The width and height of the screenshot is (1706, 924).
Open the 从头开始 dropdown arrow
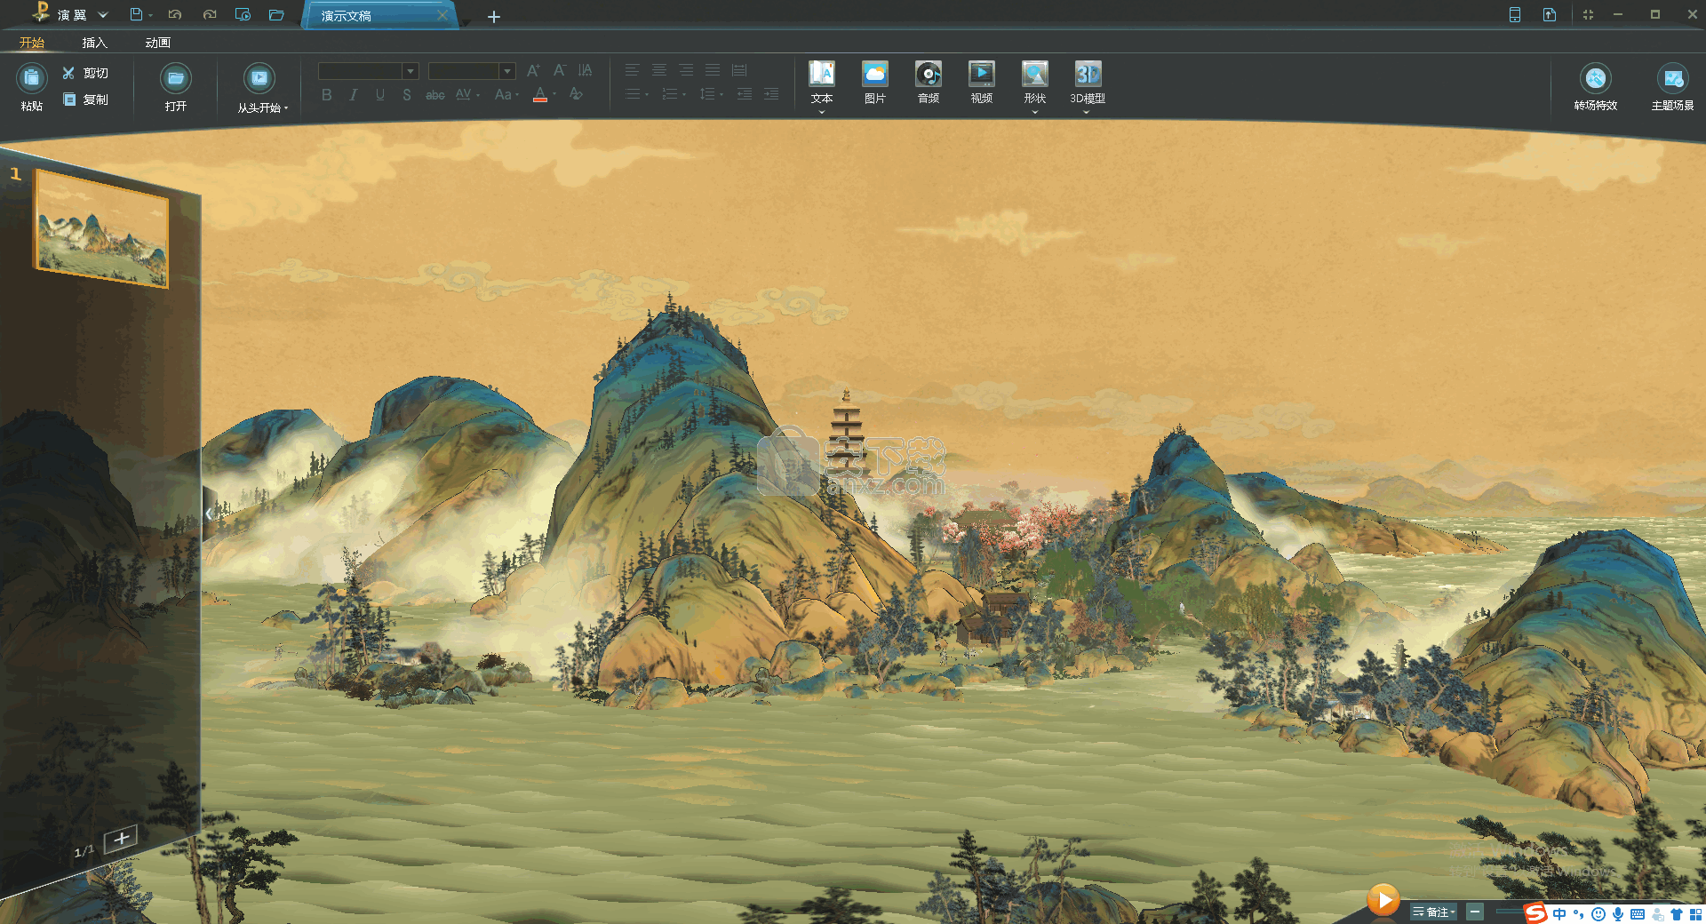(286, 108)
